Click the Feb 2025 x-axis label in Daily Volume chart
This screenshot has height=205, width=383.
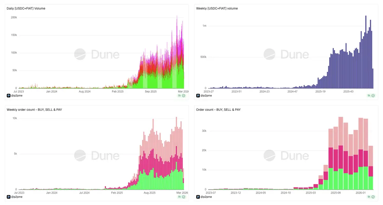click(117, 91)
